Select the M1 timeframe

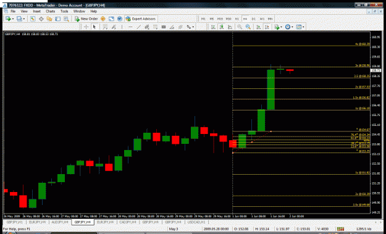click(203, 19)
